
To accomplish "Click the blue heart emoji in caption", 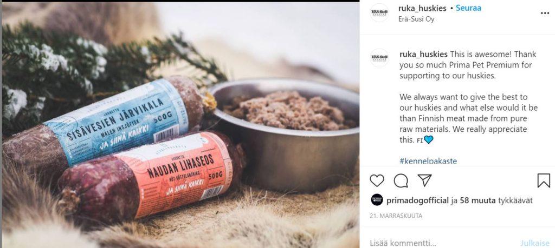I will point(429,140).
